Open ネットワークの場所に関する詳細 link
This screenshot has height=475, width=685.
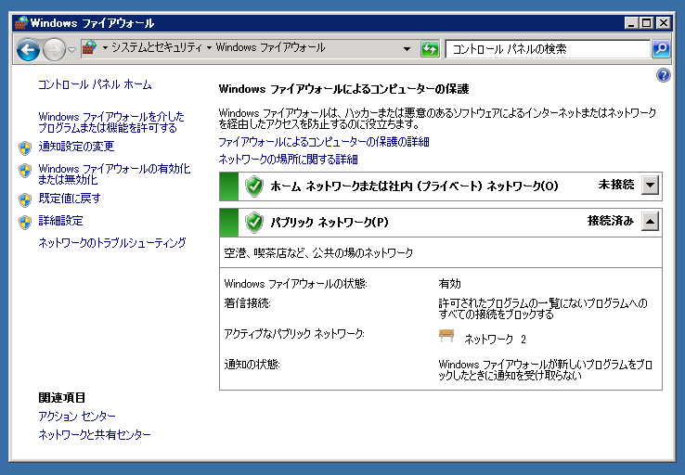288,160
